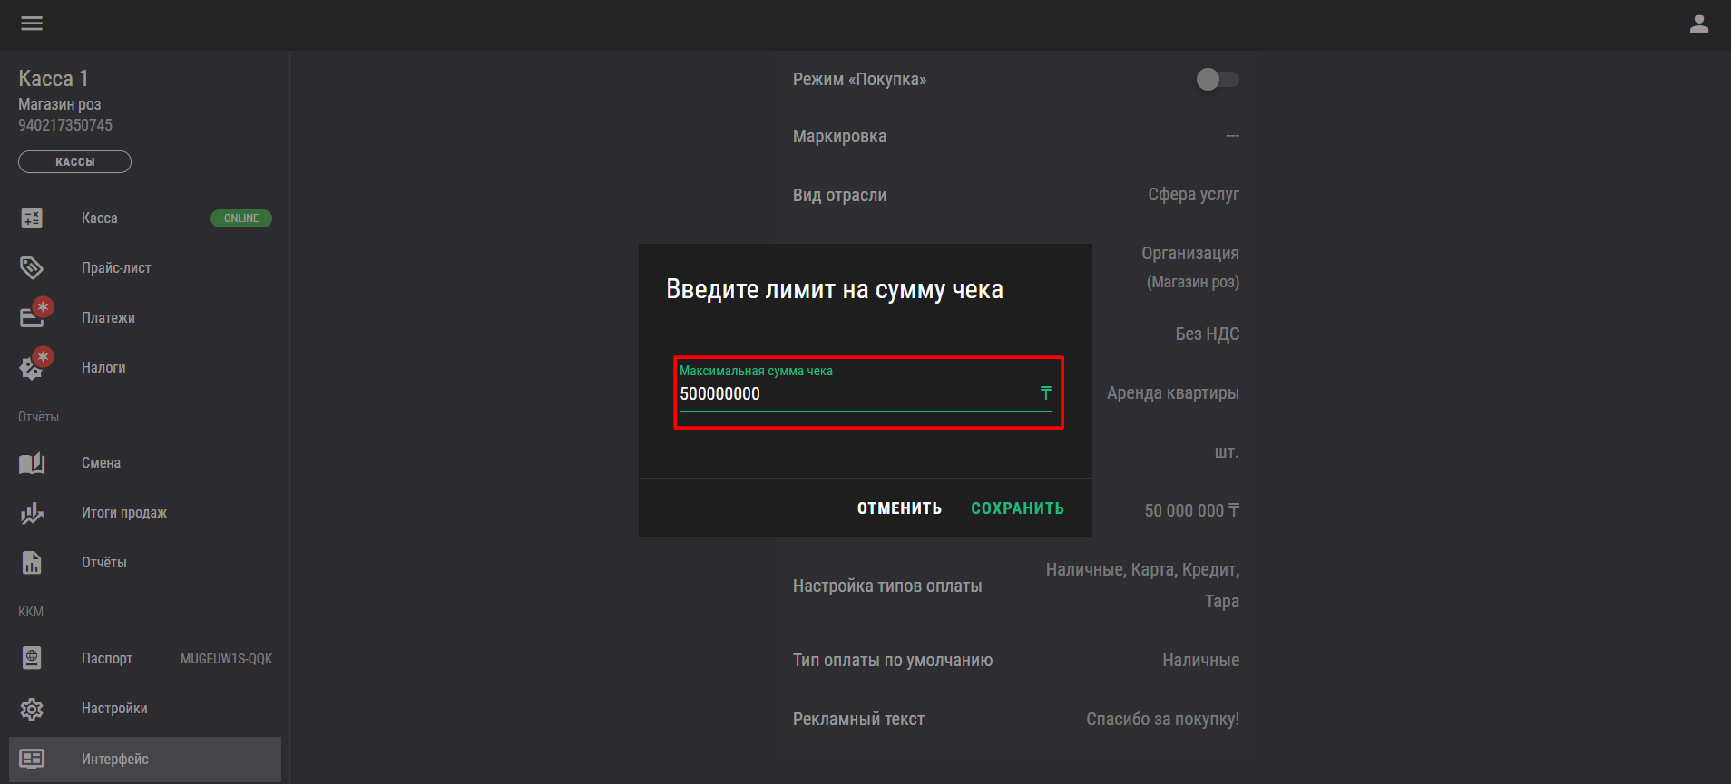Screen dimensions: 1732x784
Task: Click the Без НДС value
Action: pyautogui.click(x=1207, y=334)
